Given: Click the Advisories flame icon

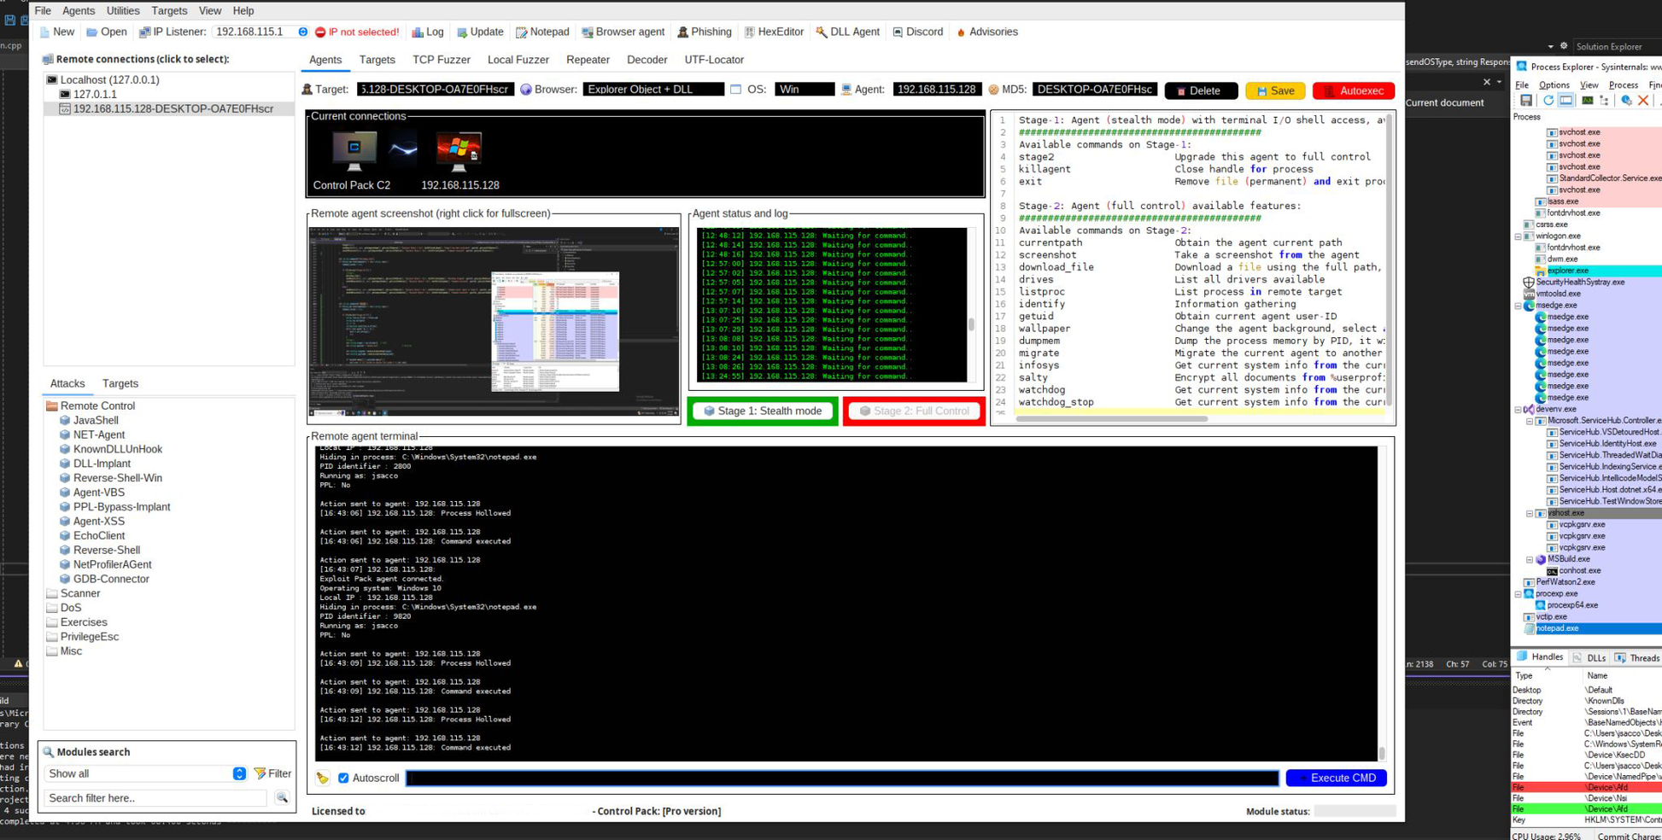Looking at the screenshot, I should pyautogui.click(x=961, y=32).
